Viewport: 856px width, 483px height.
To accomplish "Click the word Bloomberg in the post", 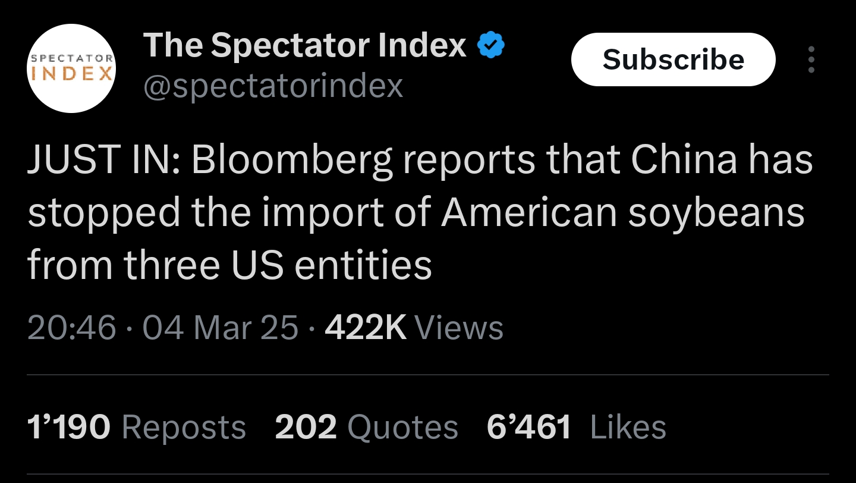I will [x=292, y=161].
